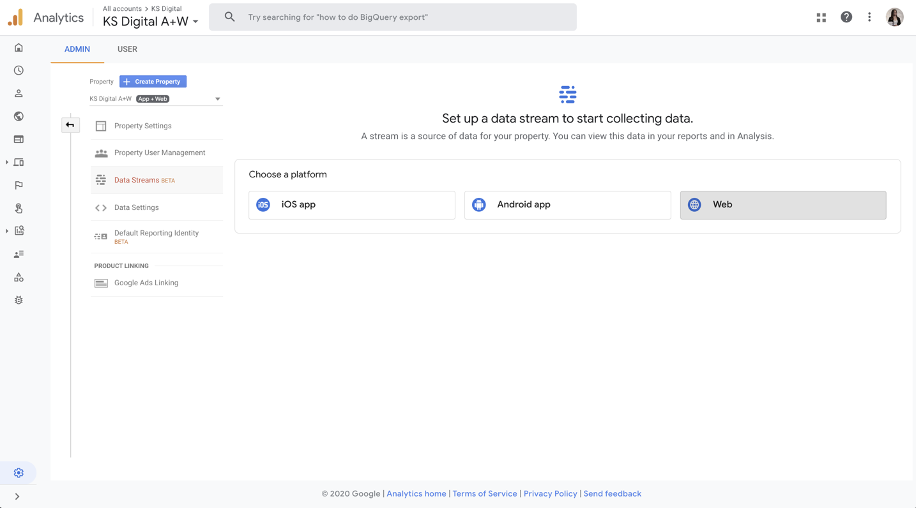Open Default Reporting Identity
The height and width of the screenshot is (508, 916).
coord(157,237)
